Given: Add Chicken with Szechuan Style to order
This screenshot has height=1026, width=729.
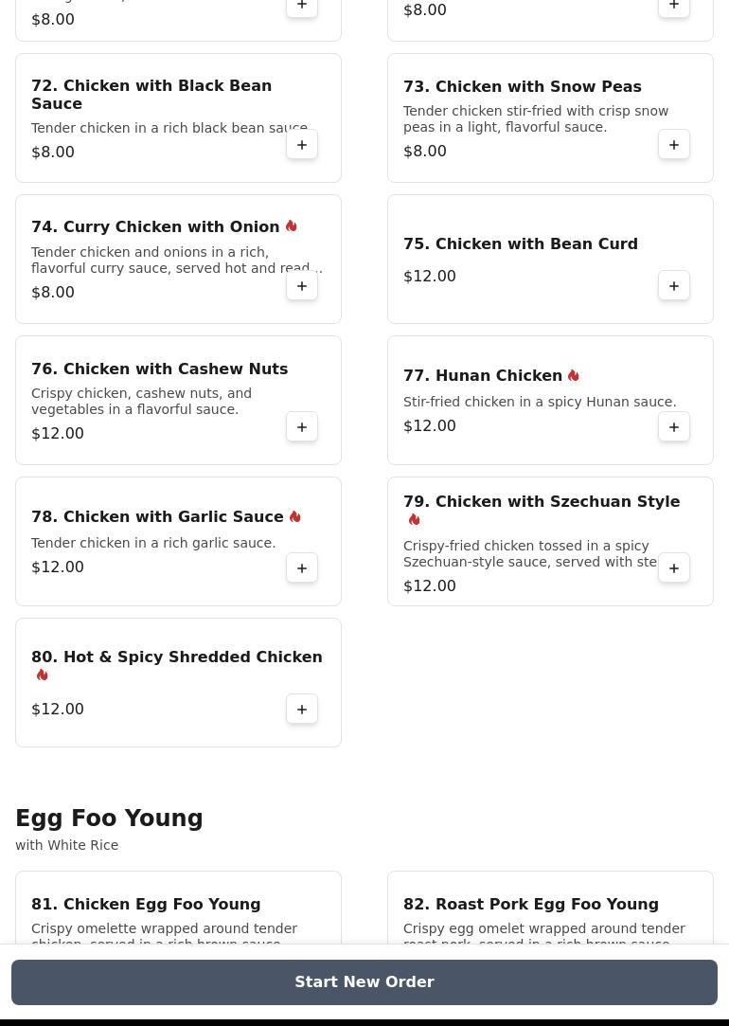Looking at the screenshot, I should [674, 568].
